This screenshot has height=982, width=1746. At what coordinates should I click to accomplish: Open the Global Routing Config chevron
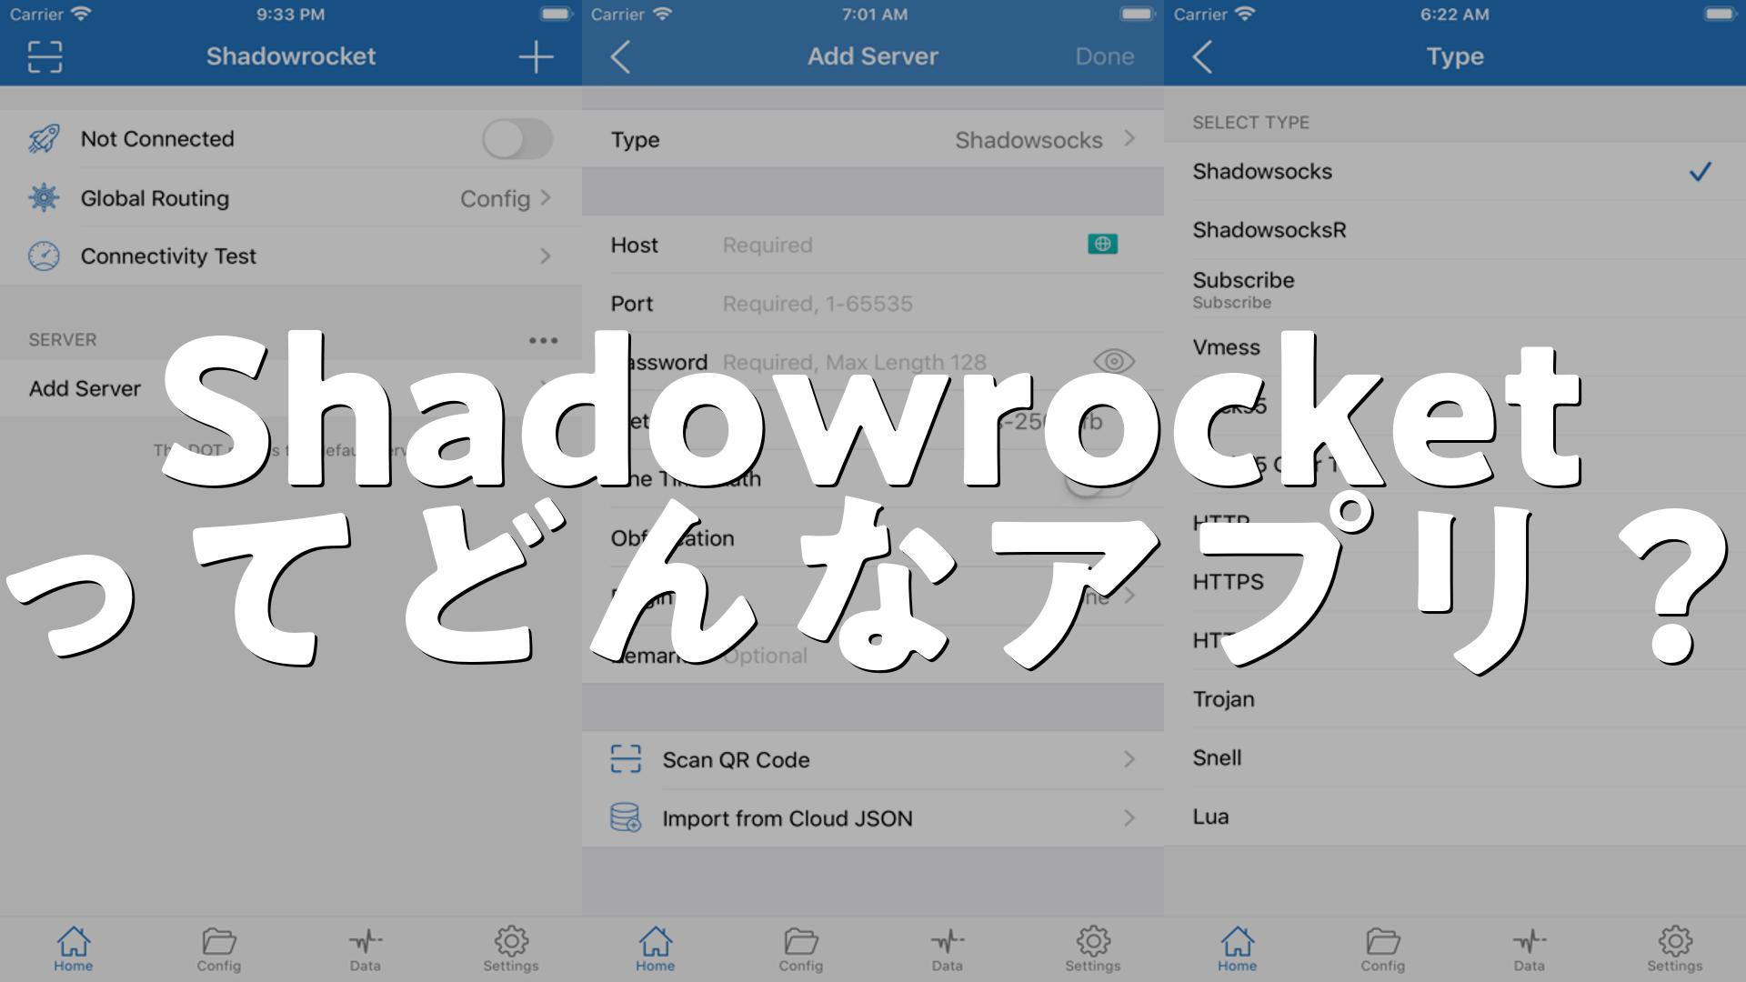(546, 198)
